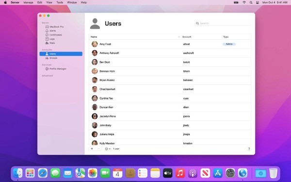291x182 pixels.
Task: Select Amy Frost user row
Action: coord(170,44)
